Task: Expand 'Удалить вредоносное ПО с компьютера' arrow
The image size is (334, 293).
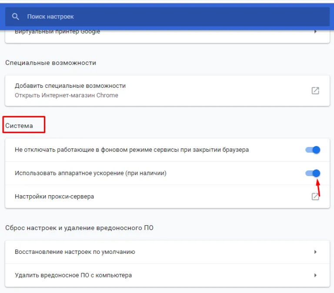Action: click(x=315, y=275)
